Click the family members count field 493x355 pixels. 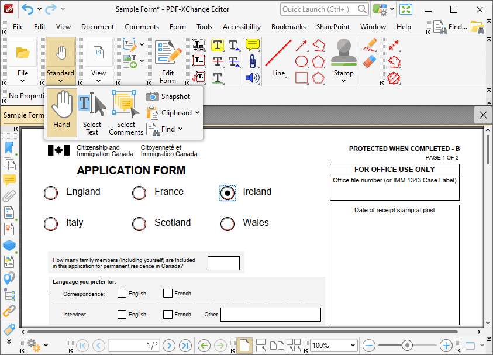(223, 263)
